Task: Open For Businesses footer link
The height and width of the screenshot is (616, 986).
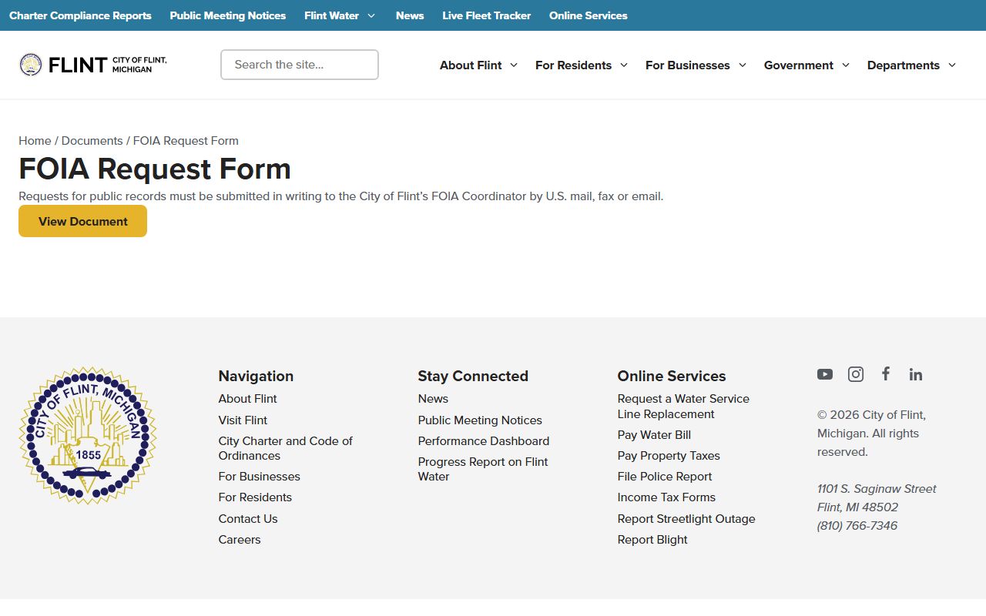Action: click(x=259, y=477)
